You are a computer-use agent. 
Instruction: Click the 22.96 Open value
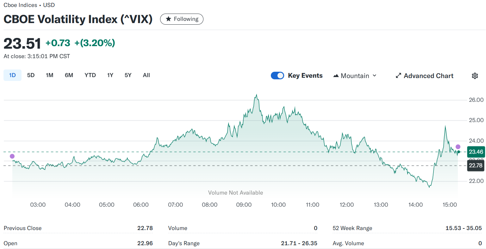[145, 243]
